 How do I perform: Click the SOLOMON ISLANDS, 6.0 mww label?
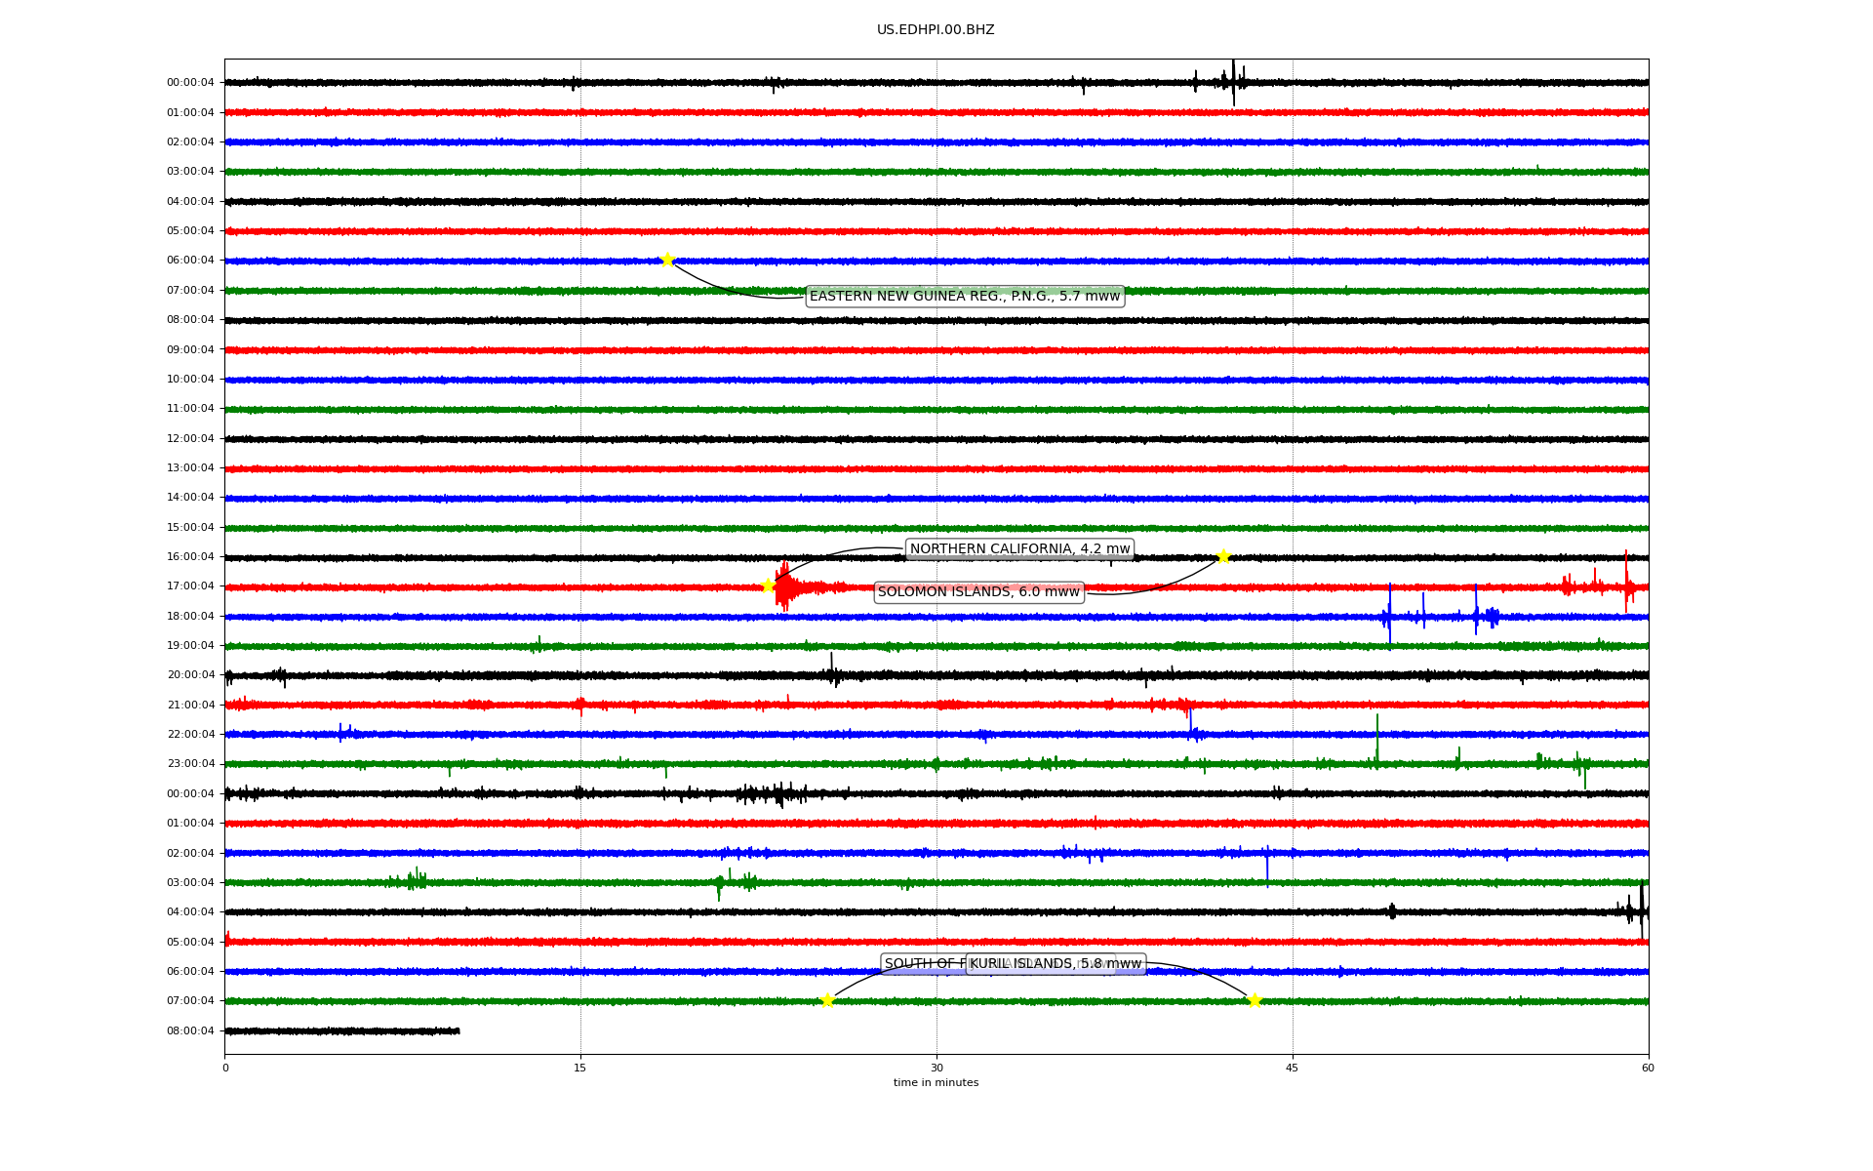click(x=978, y=591)
